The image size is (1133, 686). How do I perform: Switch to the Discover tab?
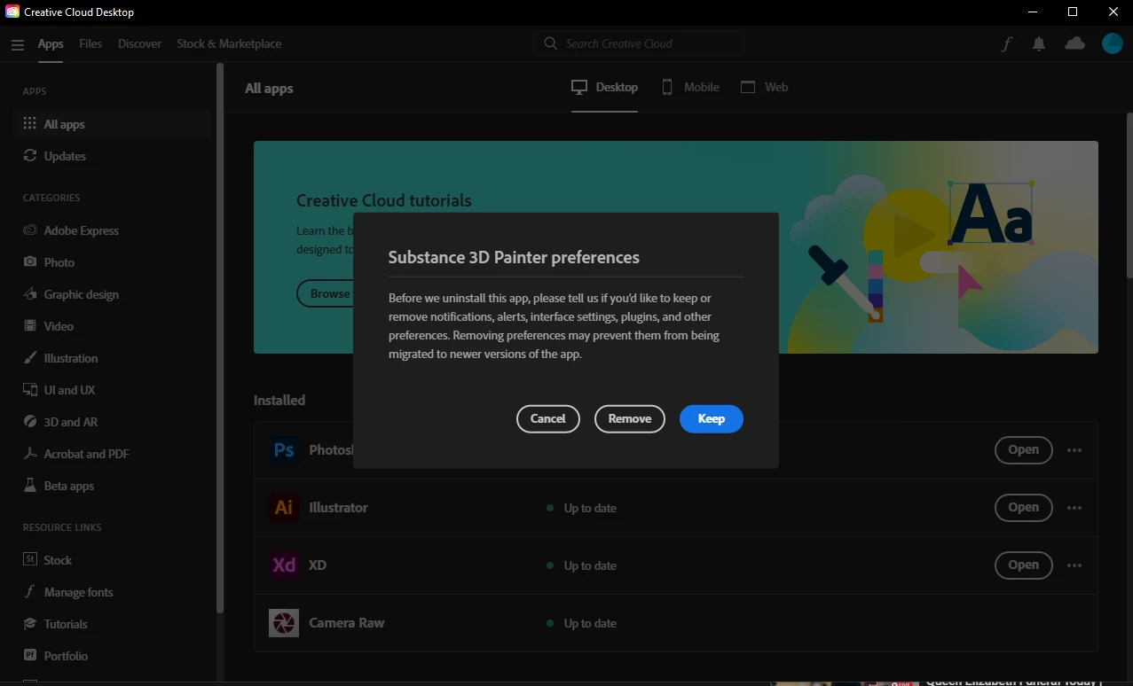click(x=139, y=43)
